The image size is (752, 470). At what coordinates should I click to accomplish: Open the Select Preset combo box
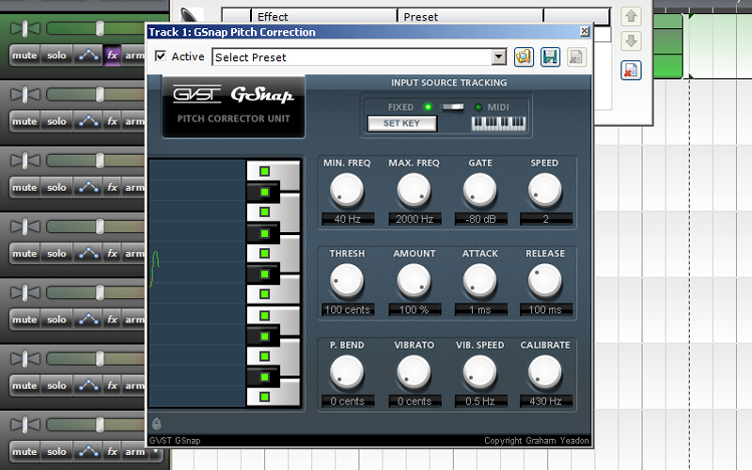click(359, 57)
